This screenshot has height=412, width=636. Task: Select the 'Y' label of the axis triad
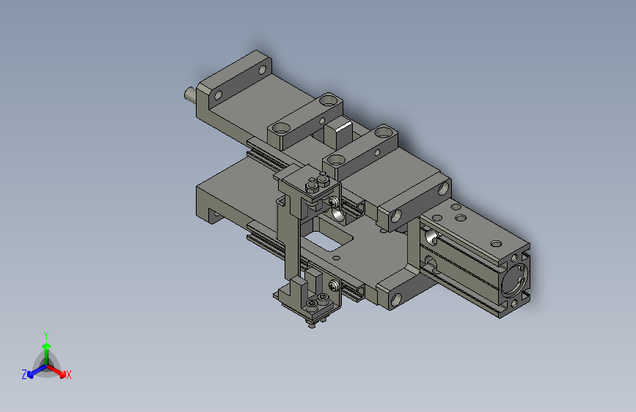point(46,336)
